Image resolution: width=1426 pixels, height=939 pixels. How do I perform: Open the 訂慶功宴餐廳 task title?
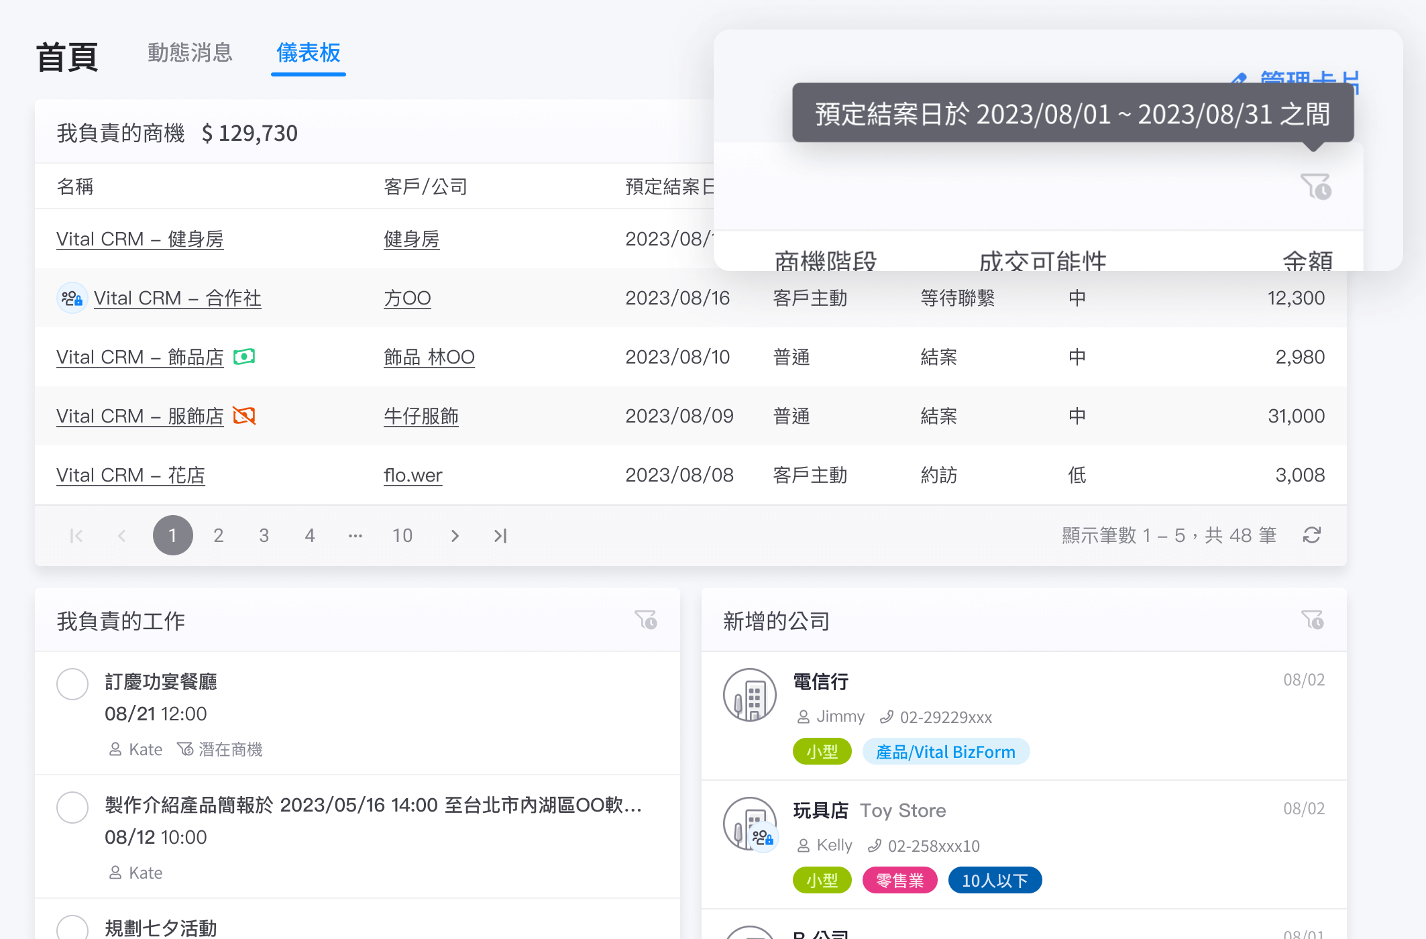coord(161,681)
